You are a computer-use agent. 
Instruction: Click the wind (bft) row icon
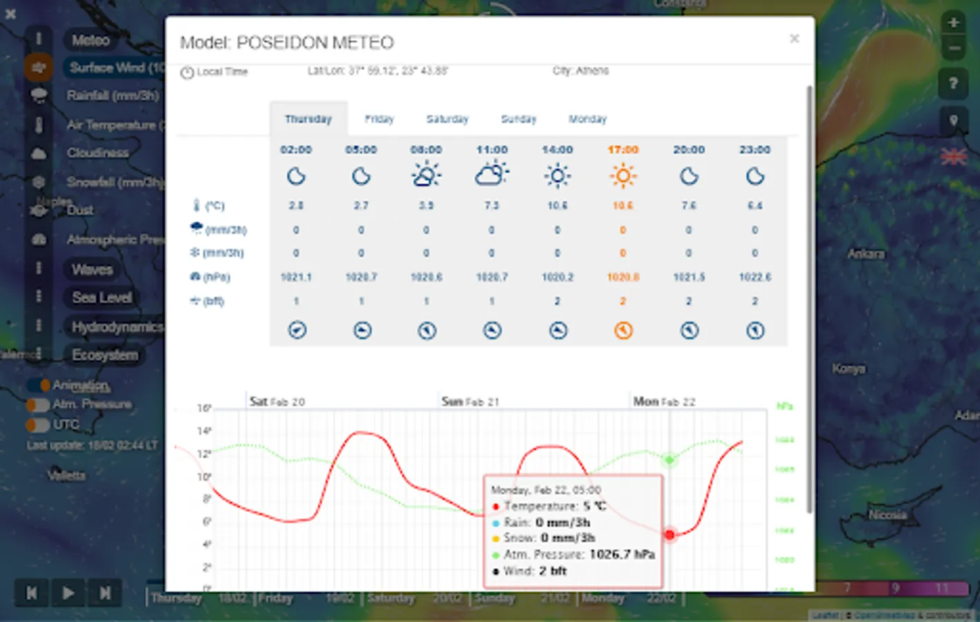[x=195, y=301]
